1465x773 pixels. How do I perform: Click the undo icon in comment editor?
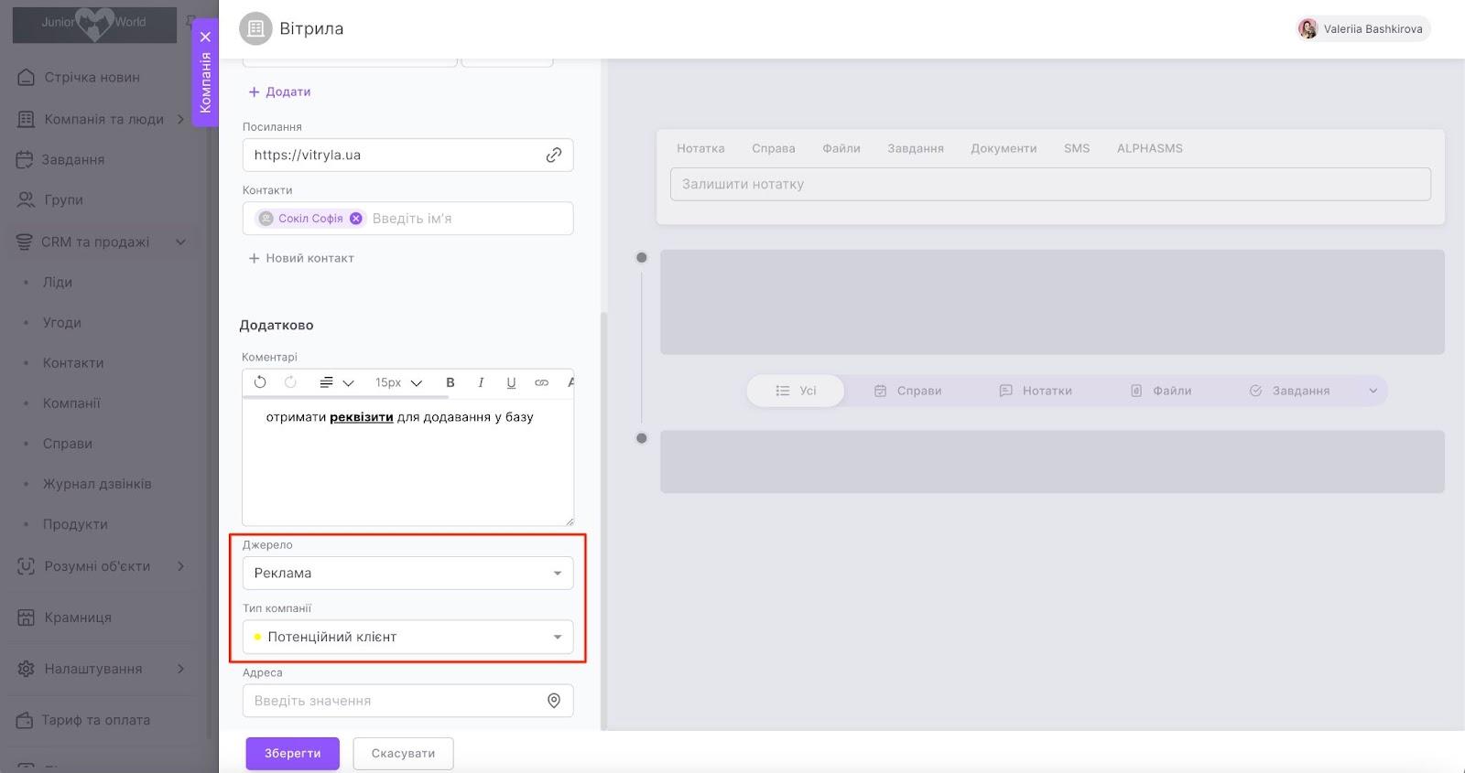260,382
